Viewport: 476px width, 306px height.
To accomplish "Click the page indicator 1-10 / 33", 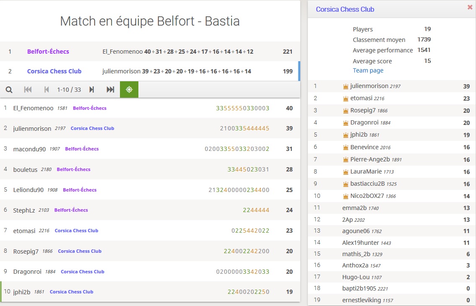I will pos(69,90).
